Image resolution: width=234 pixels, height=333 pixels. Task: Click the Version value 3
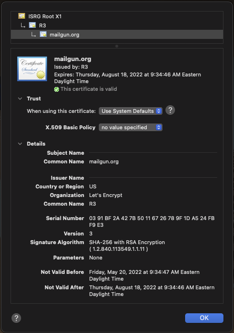91,234
